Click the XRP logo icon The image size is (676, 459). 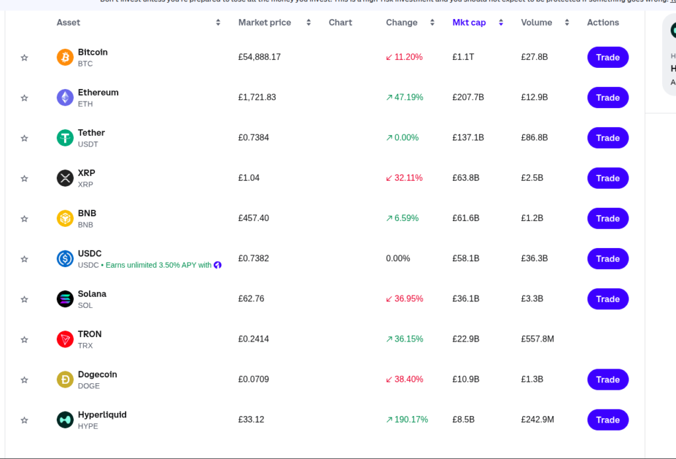click(65, 178)
